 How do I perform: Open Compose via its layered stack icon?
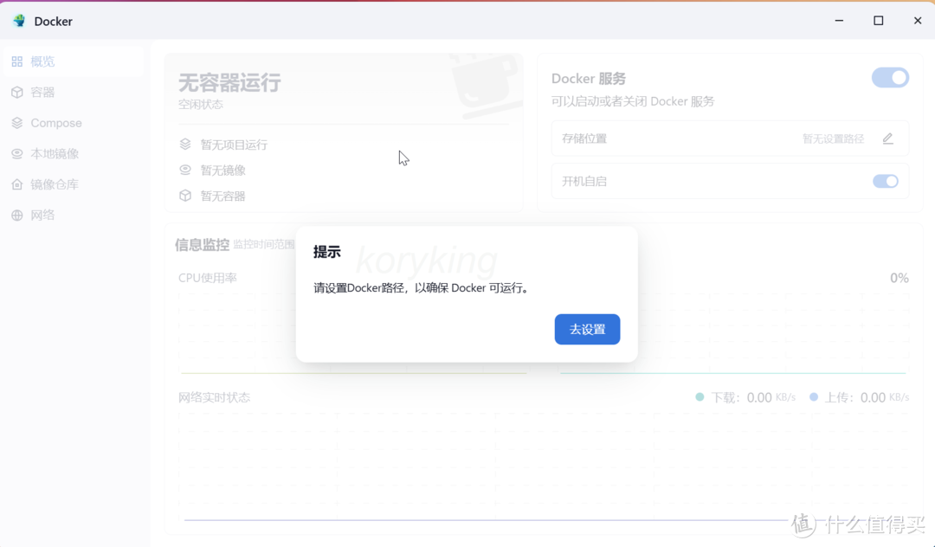(x=17, y=123)
